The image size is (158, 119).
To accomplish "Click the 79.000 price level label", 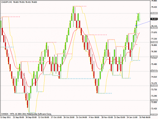I will coord(154,13).
